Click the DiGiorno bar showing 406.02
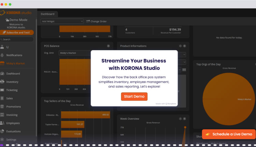Viewport: 256px width, 147px height. coord(85,115)
